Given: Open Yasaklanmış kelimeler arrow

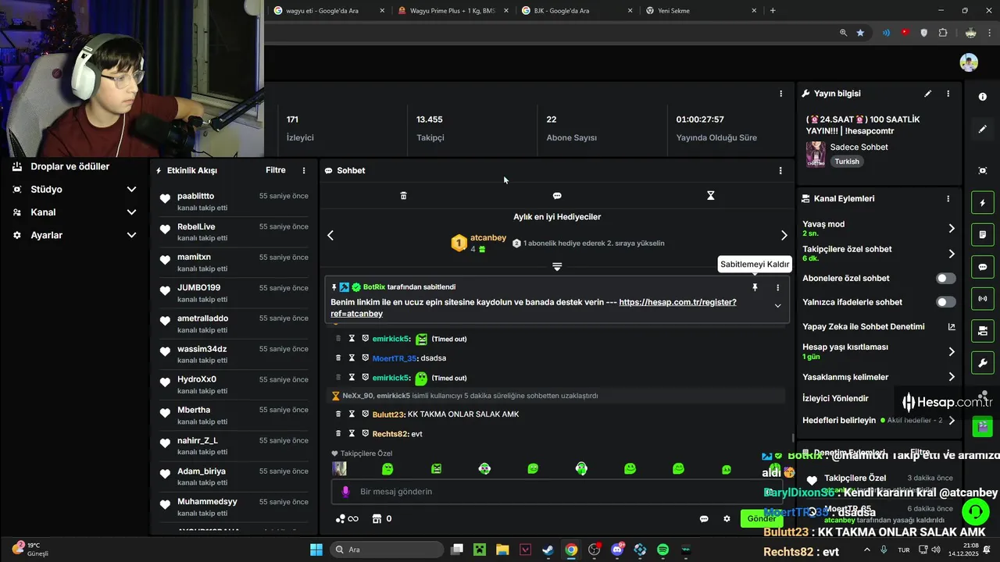Looking at the screenshot, I should coord(952,377).
